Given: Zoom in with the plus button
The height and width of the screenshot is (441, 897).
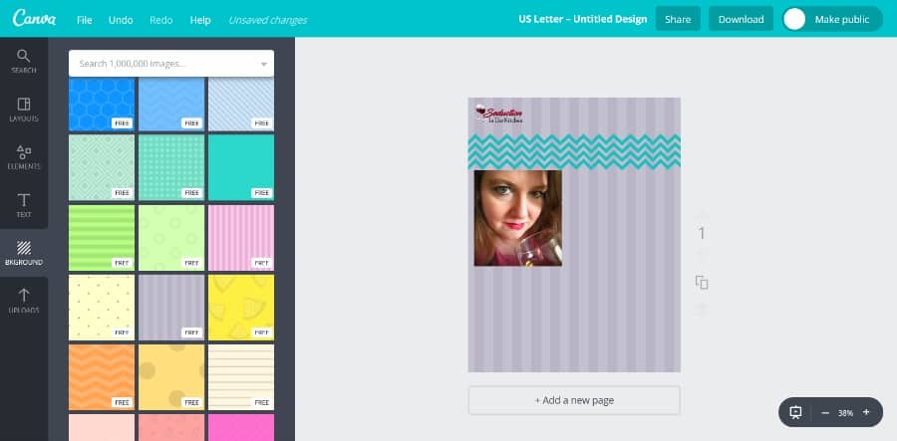Looking at the screenshot, I should (x=866, y=412).
